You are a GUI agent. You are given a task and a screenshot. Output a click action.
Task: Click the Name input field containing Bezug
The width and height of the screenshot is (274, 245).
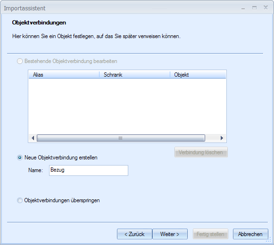[89, 170]
